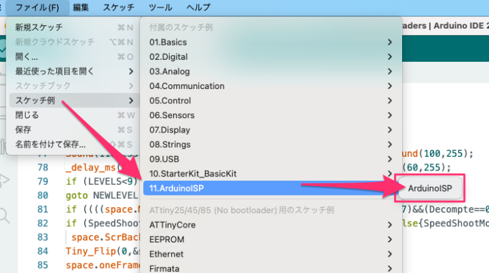Select 保存 from the file menu
Screen dimensions: 489x273
click(x=23, y=129)
